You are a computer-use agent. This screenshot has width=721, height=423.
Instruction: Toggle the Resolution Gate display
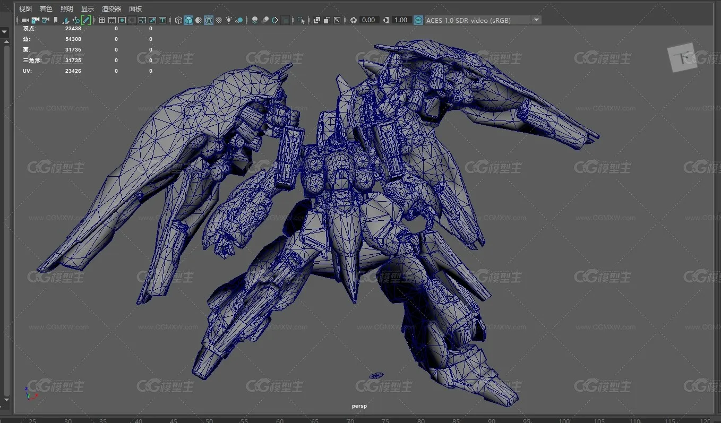(x=122, y=20)
